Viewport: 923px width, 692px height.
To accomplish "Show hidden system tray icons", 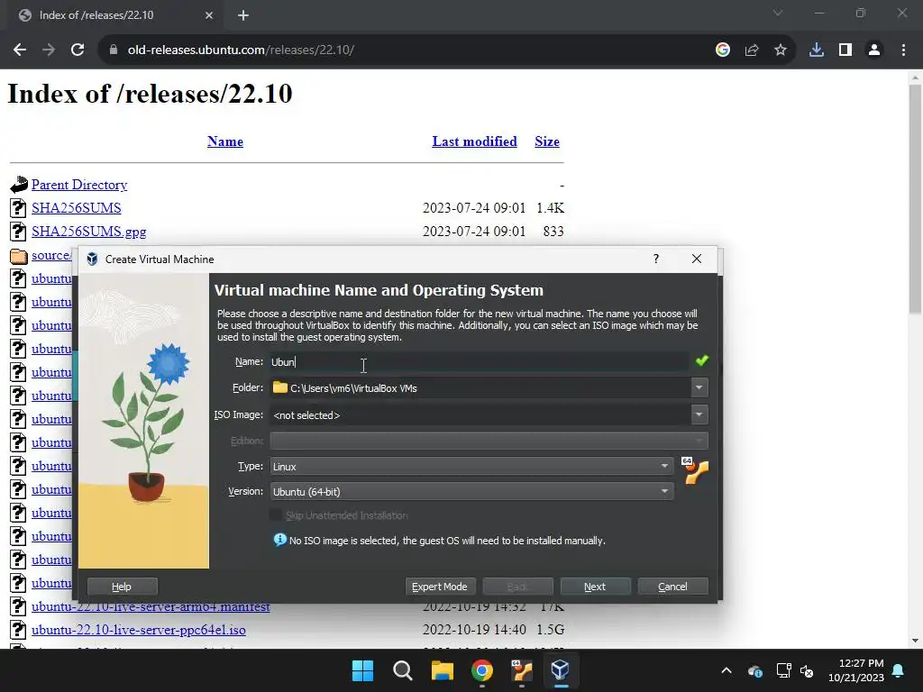I will click(727, 670).
